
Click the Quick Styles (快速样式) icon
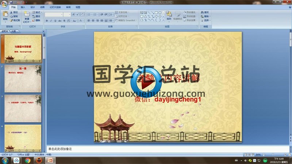pyautogui.click(x=178, y=14)
